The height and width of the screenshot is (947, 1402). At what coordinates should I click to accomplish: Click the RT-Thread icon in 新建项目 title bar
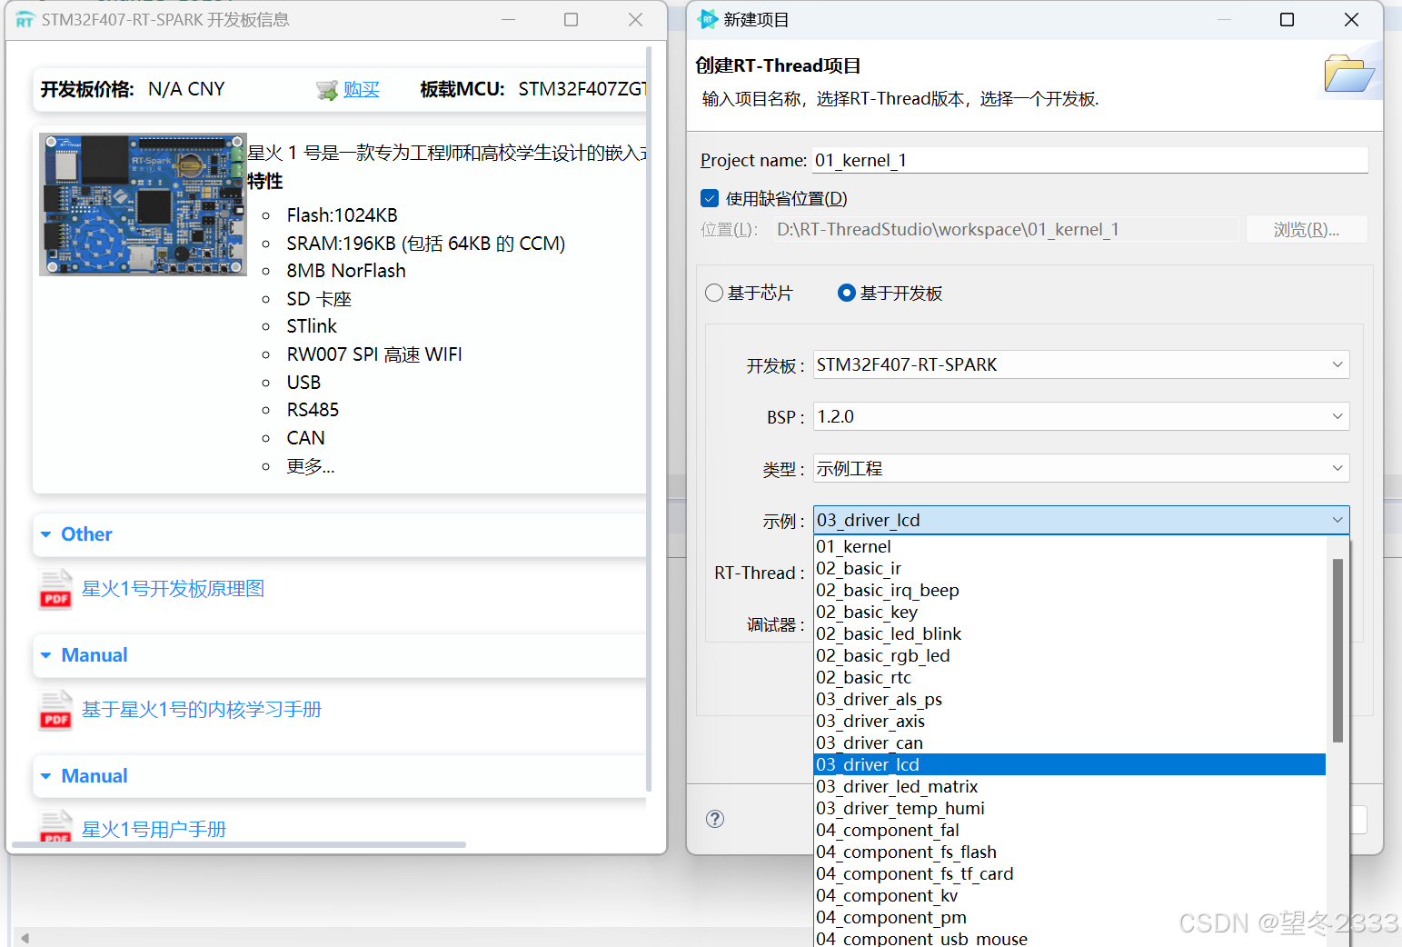click(x=708, y=19)
